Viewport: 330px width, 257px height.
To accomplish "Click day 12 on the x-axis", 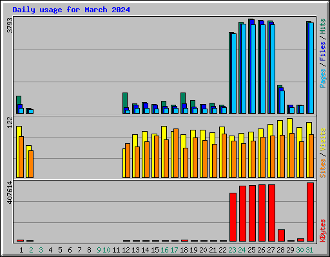I will coord(126,250).
